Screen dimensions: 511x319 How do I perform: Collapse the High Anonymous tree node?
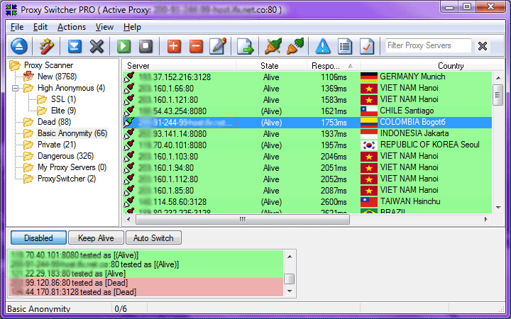[15, 88]
